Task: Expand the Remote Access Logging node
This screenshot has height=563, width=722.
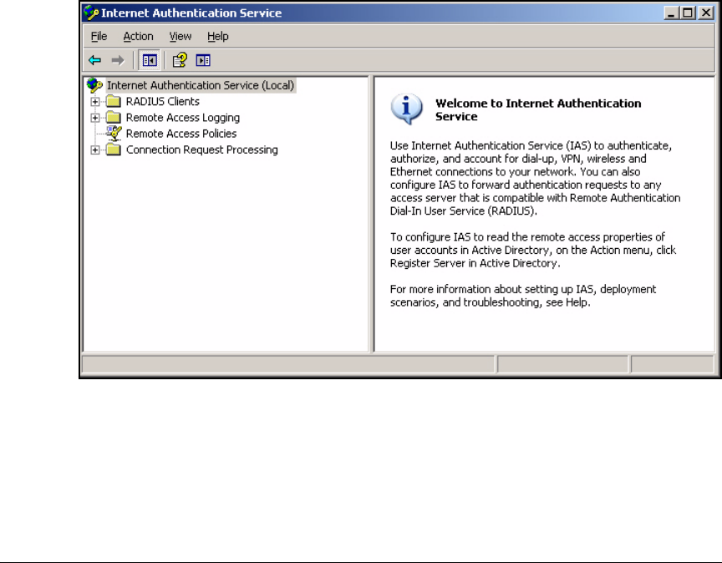Action: (x=95, y=118)
